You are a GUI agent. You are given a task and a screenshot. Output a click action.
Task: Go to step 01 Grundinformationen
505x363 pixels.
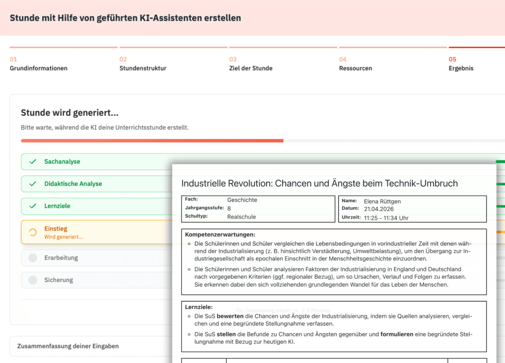coord(38,68)
